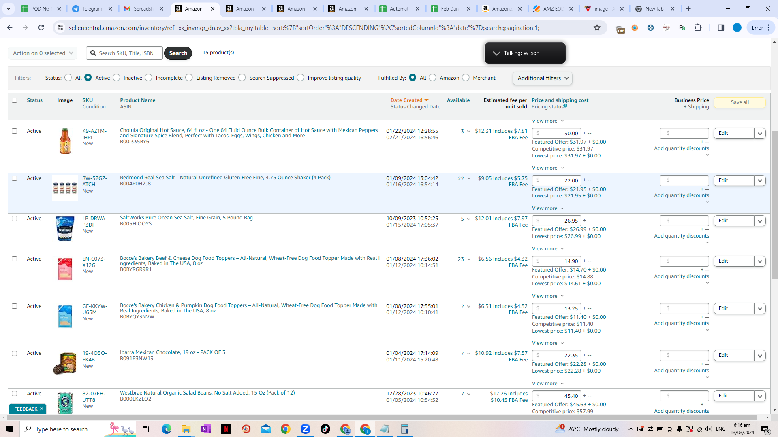Open Netflix from taskbar
Screen dimensions: 778x437
click(x=226, y=429)
